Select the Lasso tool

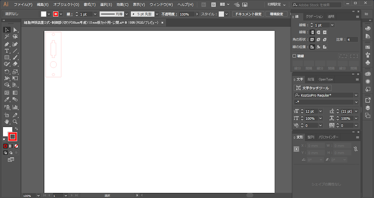pyautogui.click(x=15, y=36)
